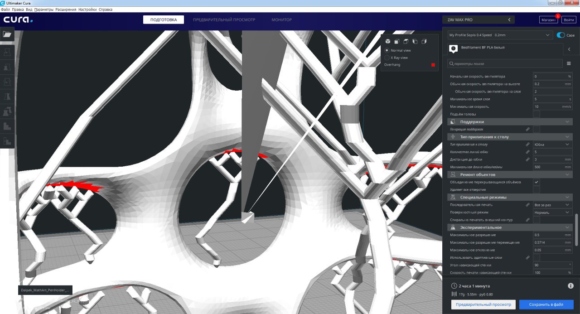The width and height of the screenshot is (580, 314).
Task: Click Сохранить в файл button
Action: tap(546, 304)
